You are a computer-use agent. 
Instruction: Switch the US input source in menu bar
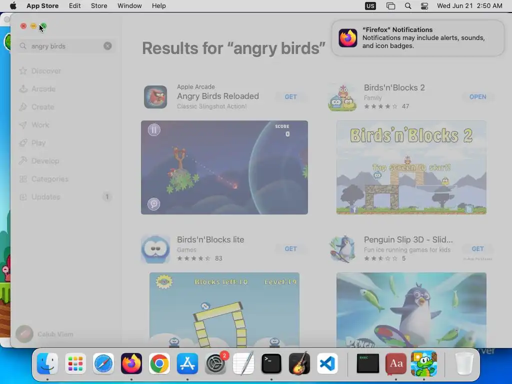[370, 6]
